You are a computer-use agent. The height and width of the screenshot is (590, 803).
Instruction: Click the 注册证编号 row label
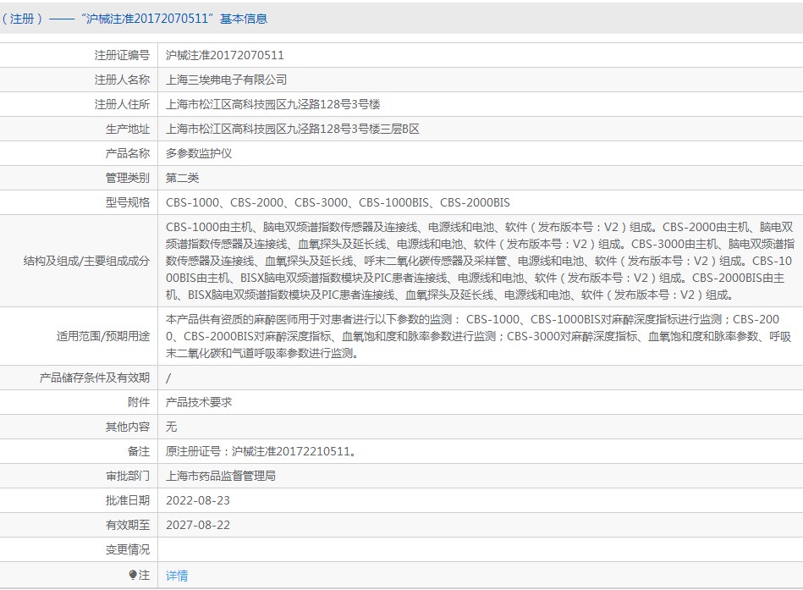click(x=122, y=55)
